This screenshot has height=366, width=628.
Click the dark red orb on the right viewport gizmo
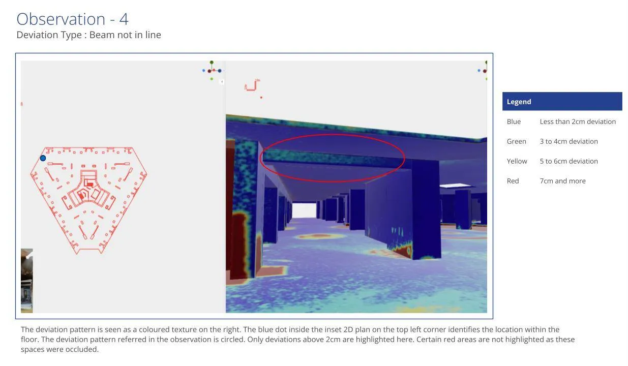click(485, 71)
